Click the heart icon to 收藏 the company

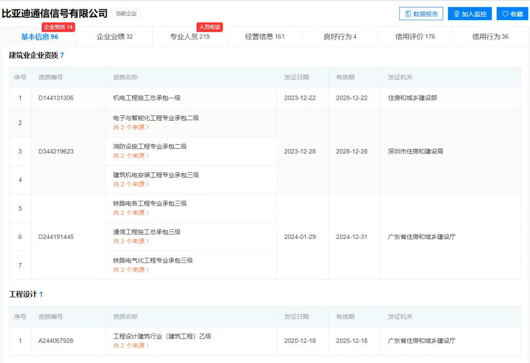pos(504,13)
